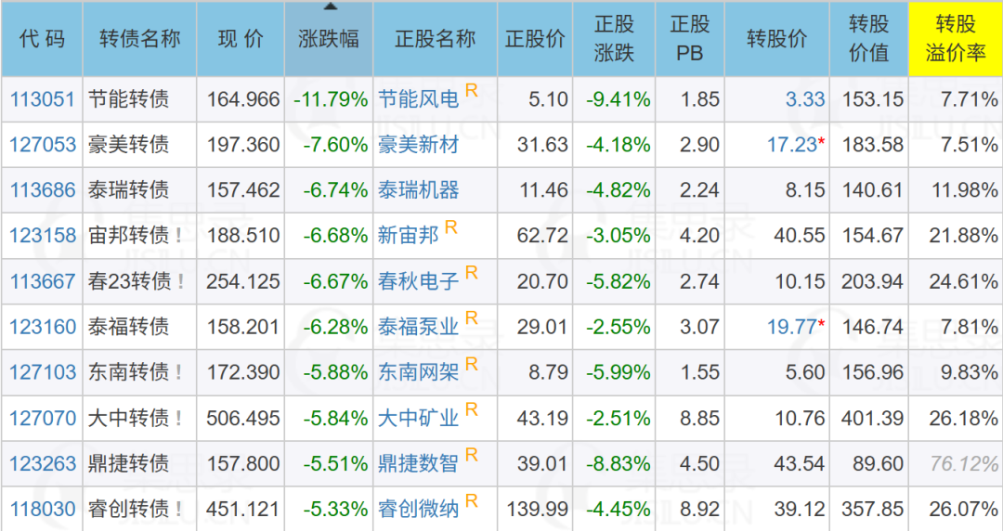The height and width of the screenshot is (531, 1003).
Task: Select bond name 宙邦转债
Action: click(128, 236)
